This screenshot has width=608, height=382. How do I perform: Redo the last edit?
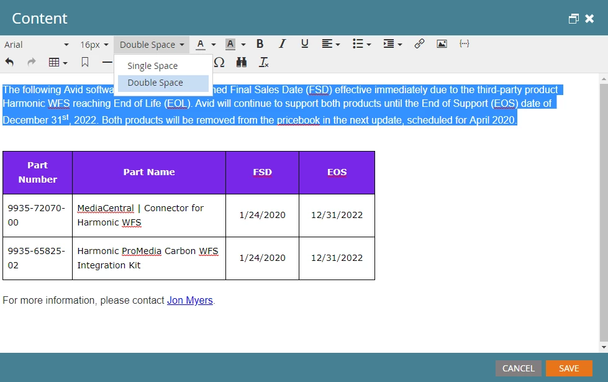tap(32, 62)
